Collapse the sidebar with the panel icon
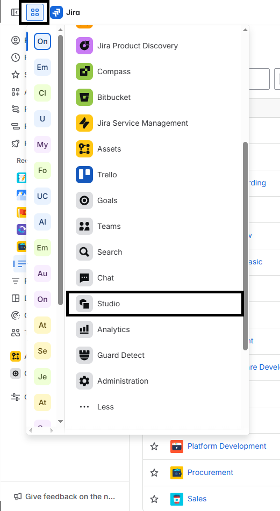This screenshot has width=280, height=511. [15, 12]
